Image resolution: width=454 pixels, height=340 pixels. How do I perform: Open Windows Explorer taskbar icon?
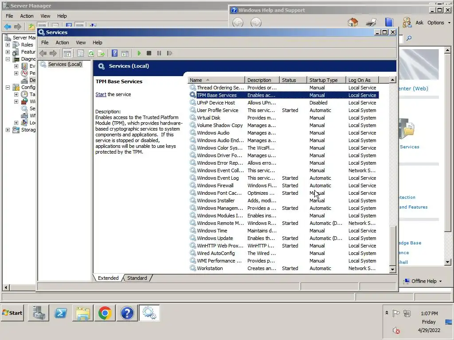tap(83, 313)
